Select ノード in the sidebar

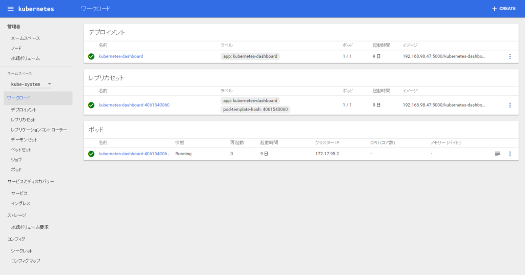coord(16,48)
